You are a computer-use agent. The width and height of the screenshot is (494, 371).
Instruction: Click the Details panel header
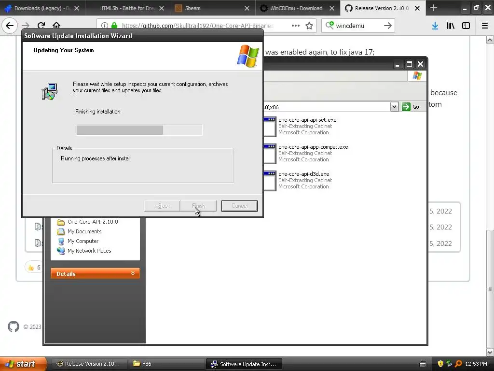[95, 273]
